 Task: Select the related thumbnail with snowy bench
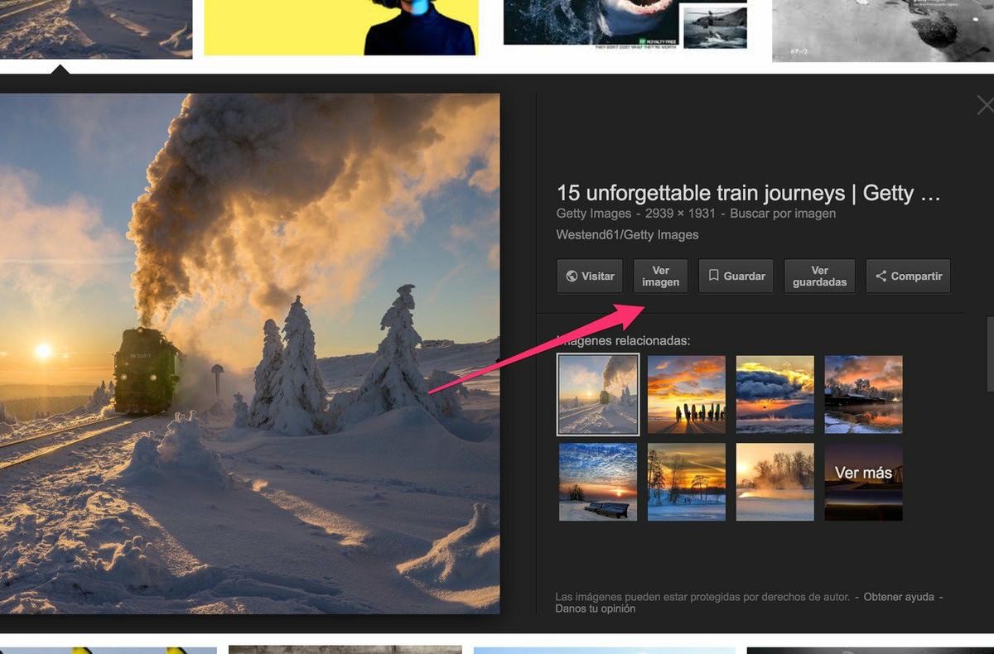pos(598,482)
